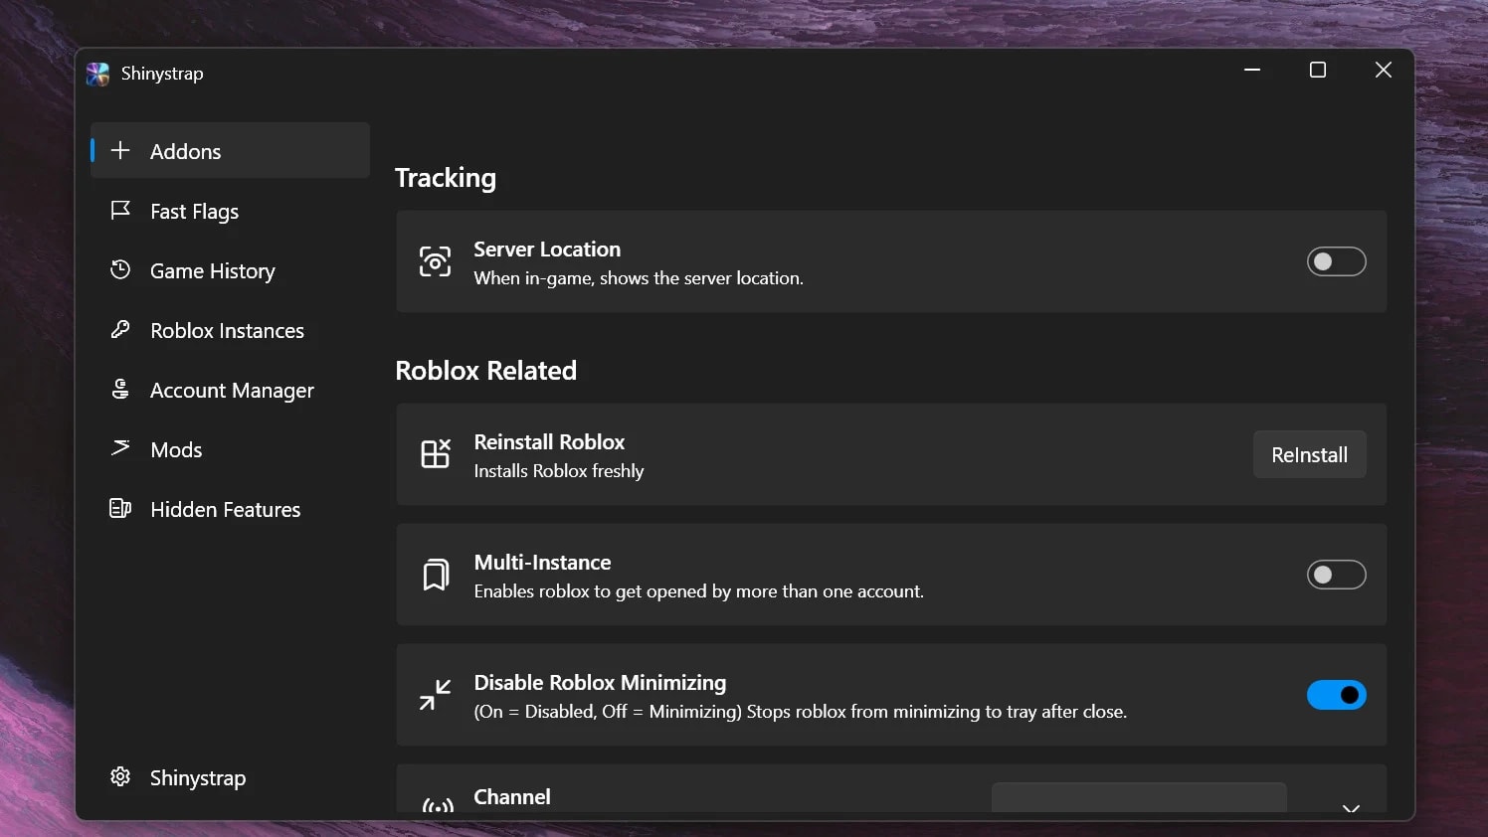Viewport: 1488px width, 837px height.
Task: Open the Account Manager page
Action: tap(230, 390)
